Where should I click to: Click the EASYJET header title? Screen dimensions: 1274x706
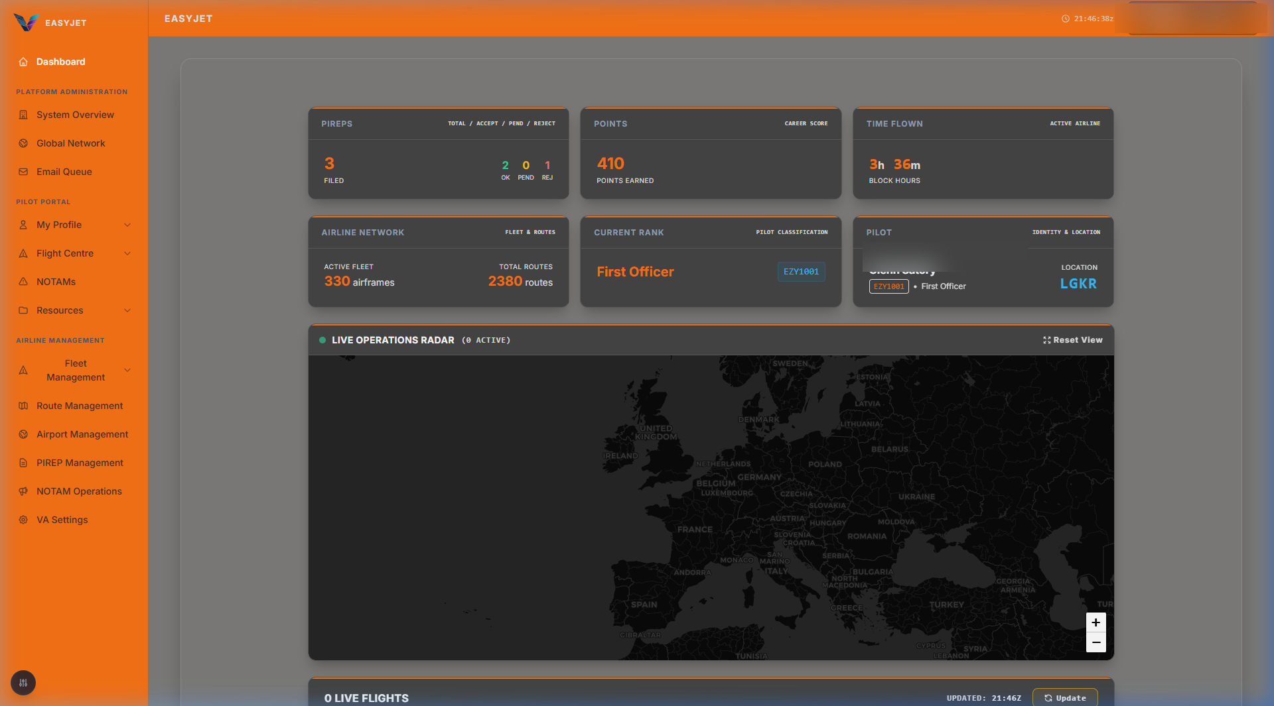coord(188,19)
